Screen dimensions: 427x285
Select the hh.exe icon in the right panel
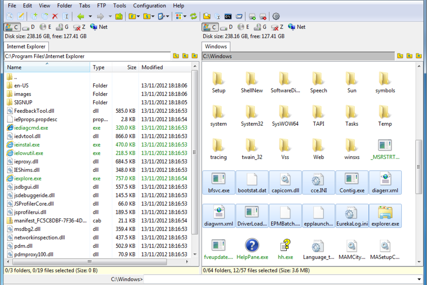pos(286,249)
